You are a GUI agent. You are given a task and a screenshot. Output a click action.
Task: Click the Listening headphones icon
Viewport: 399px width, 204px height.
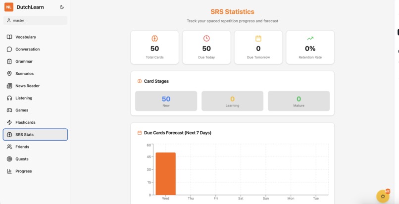tap(9, 98)
